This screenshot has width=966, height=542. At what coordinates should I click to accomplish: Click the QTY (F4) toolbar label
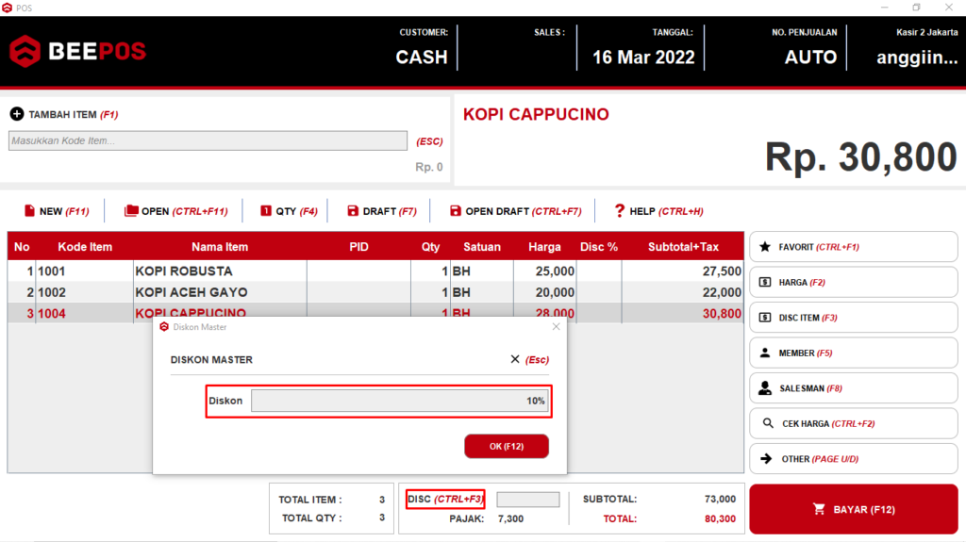click(x=296, y=211)
